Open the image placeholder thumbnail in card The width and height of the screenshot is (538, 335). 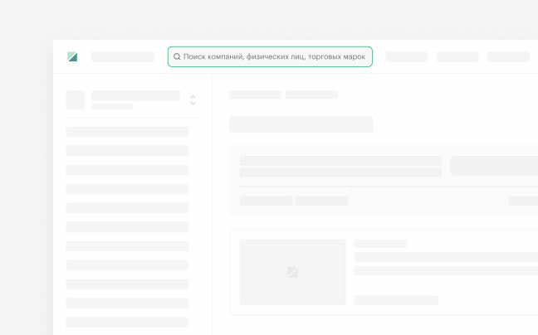pos(292,272)
